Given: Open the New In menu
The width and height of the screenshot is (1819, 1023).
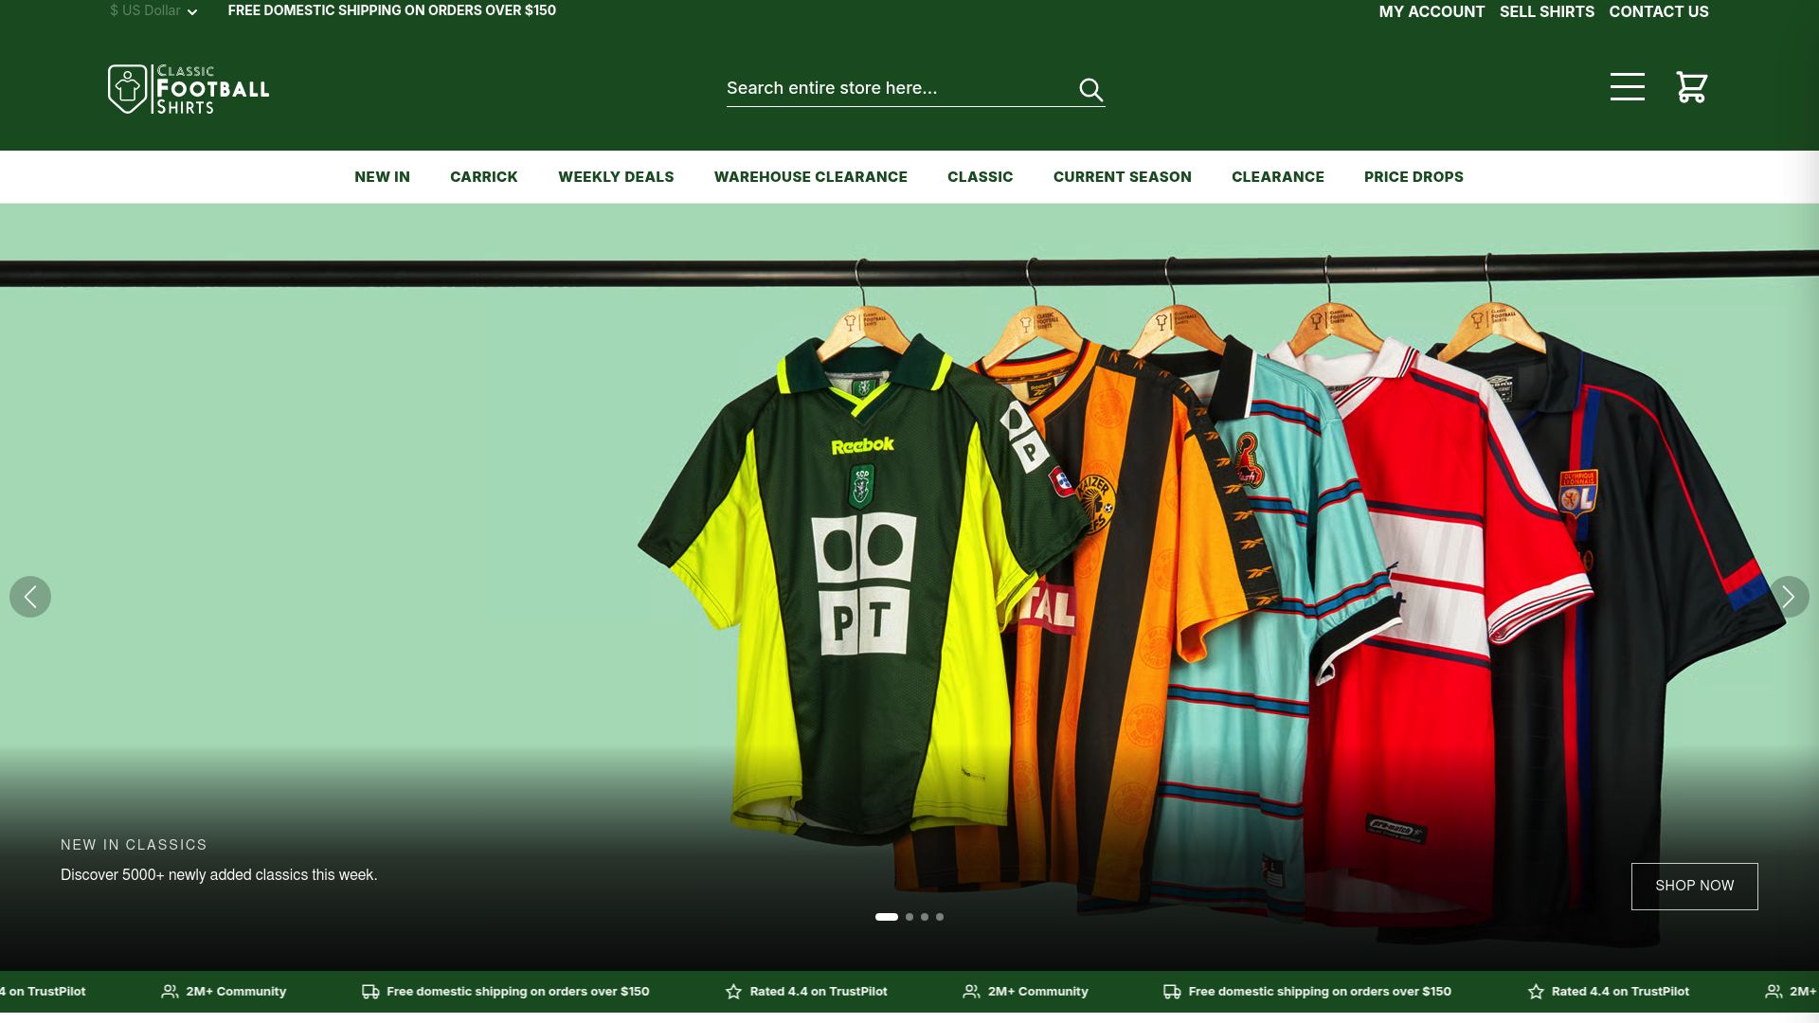Looking at the screenshot, I should 382,177.
